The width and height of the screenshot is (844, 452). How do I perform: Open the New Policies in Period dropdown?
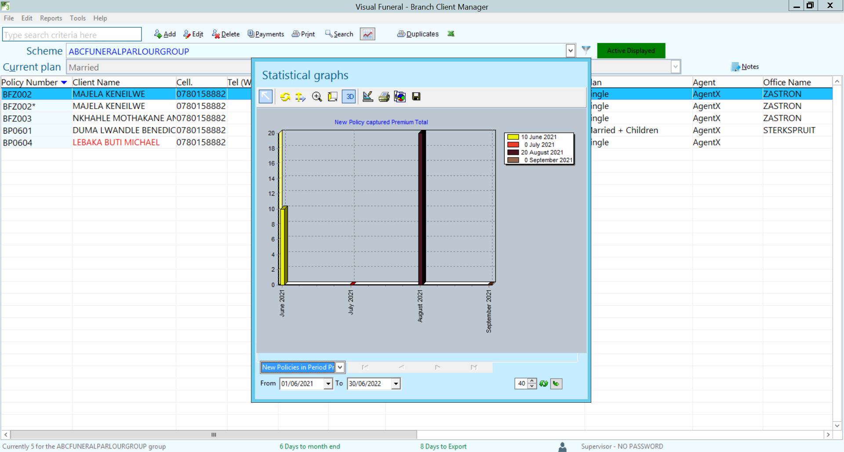[x=340, y=367]
